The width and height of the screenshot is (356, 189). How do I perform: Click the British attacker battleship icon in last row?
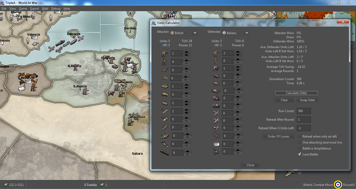click(x=165, y=152)
